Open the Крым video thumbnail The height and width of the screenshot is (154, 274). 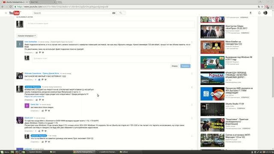212,78
